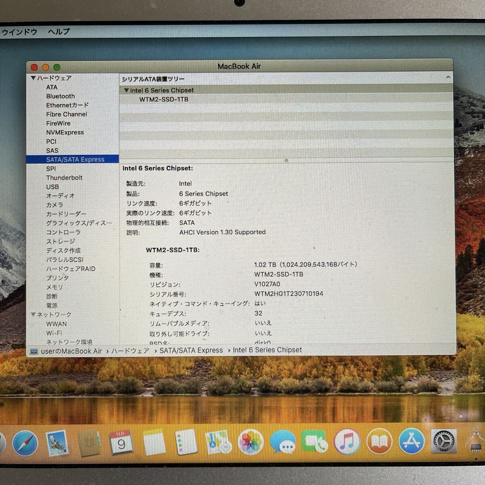Launch iTunes from the dock
This screenshot has height=485, width=485.
(347, 442)
